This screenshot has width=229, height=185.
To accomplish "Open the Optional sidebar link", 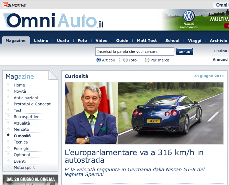I will click(22, 155).
